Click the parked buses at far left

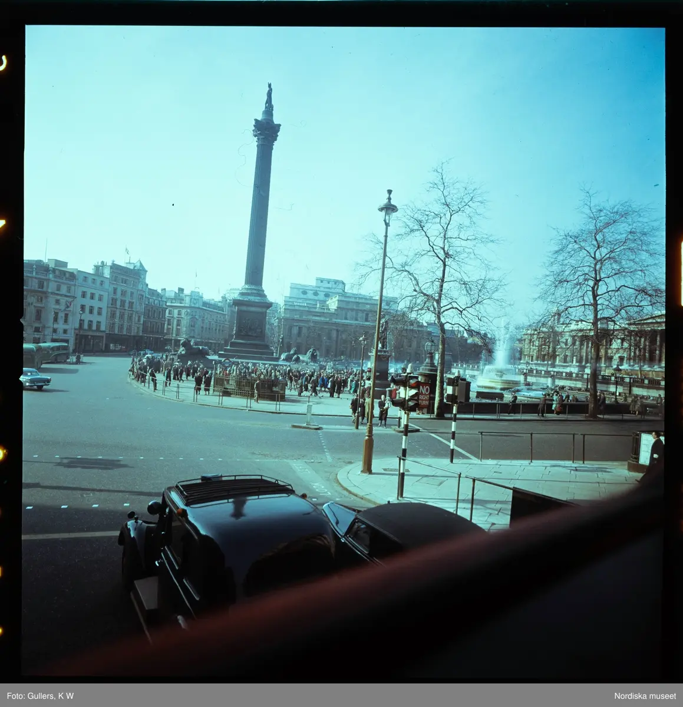click(46, 353)
